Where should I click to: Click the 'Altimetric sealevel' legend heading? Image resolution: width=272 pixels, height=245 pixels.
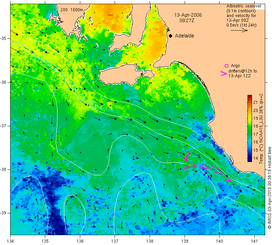[x=244, y=6]
